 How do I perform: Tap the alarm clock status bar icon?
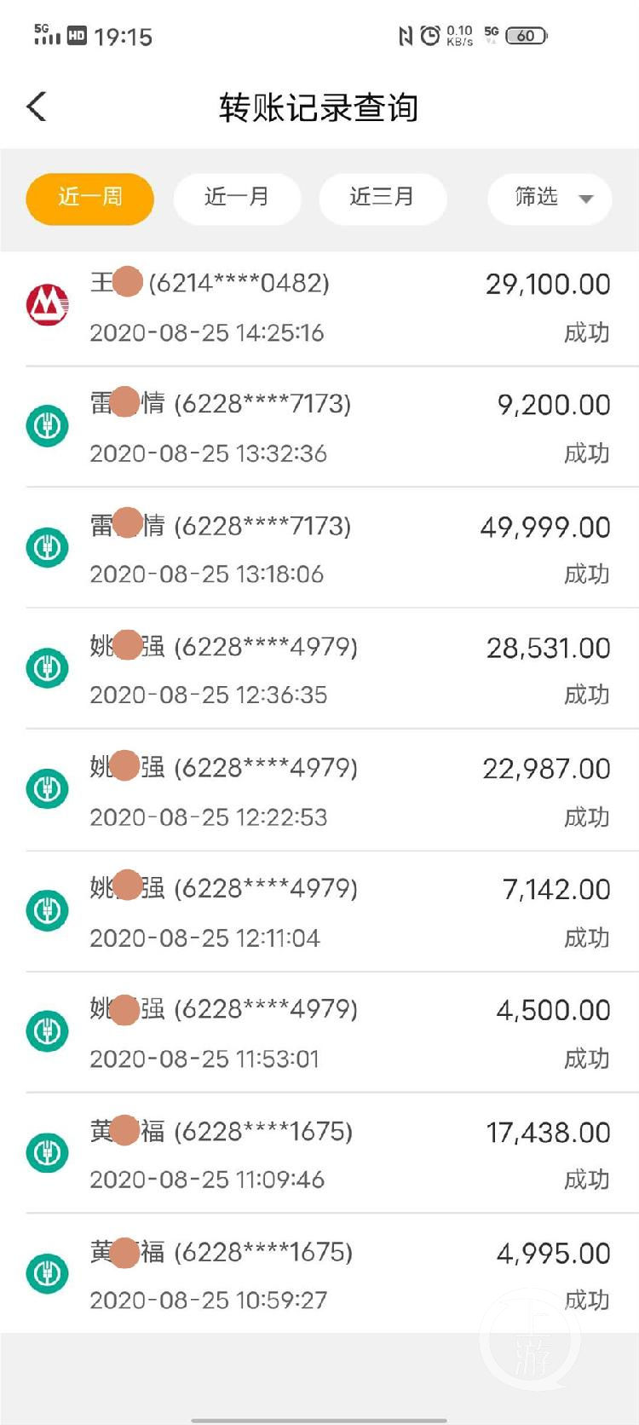431,36
